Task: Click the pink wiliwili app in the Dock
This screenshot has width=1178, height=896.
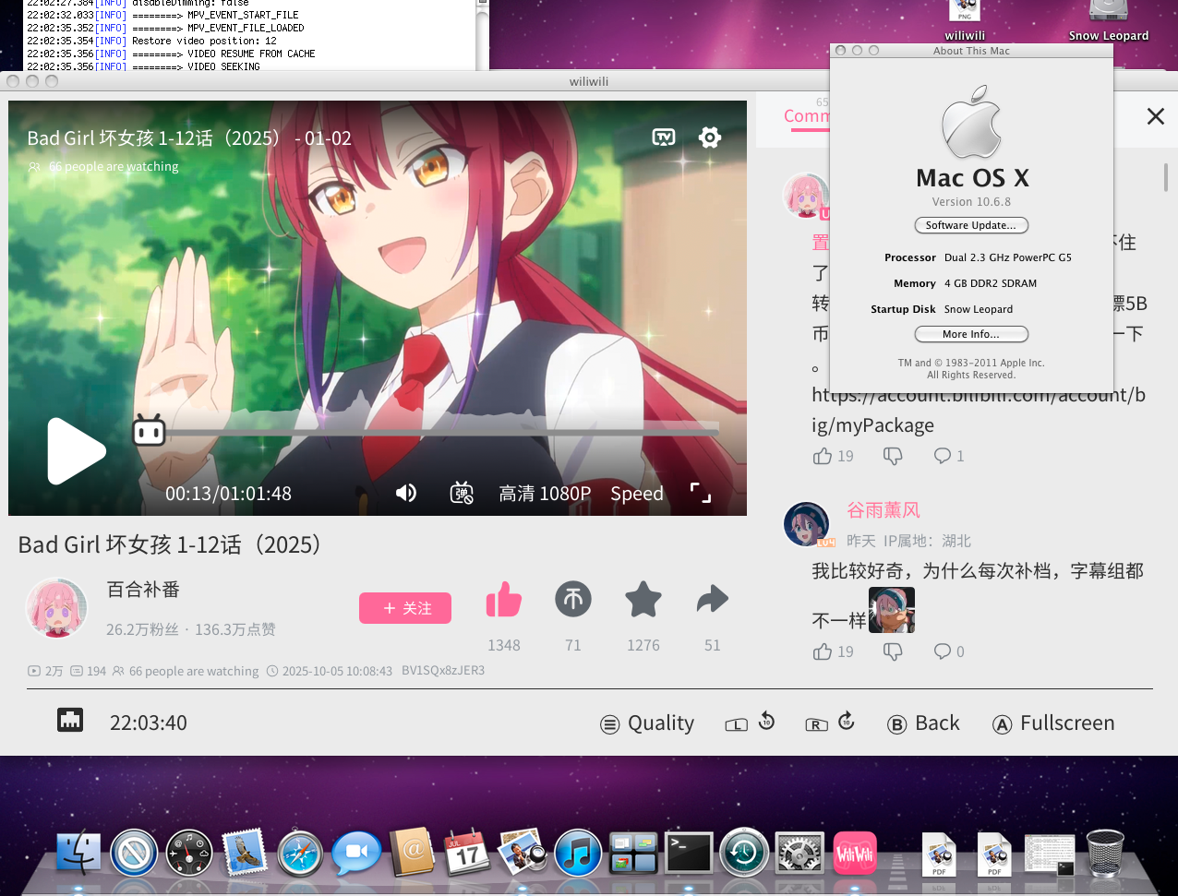Action: (855, 853)
